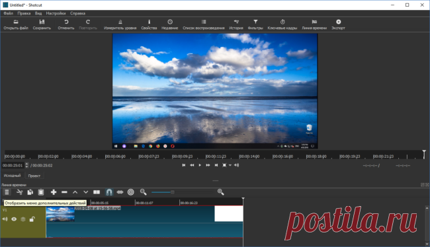430x247 pixels.
Task: Click 00:00:09:23 on the player scrub bar
Action: coord(183,157)
